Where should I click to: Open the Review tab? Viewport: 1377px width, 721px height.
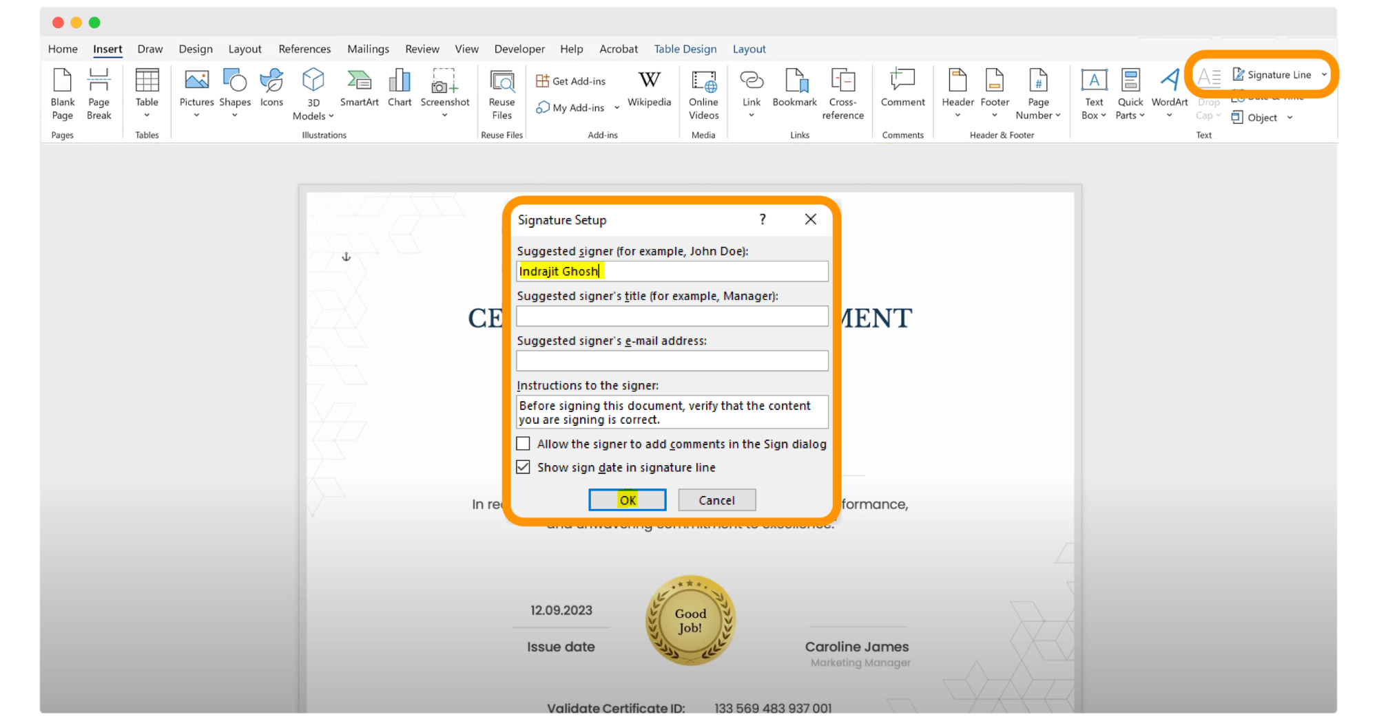pyautogui.click(x=422, y=49)
